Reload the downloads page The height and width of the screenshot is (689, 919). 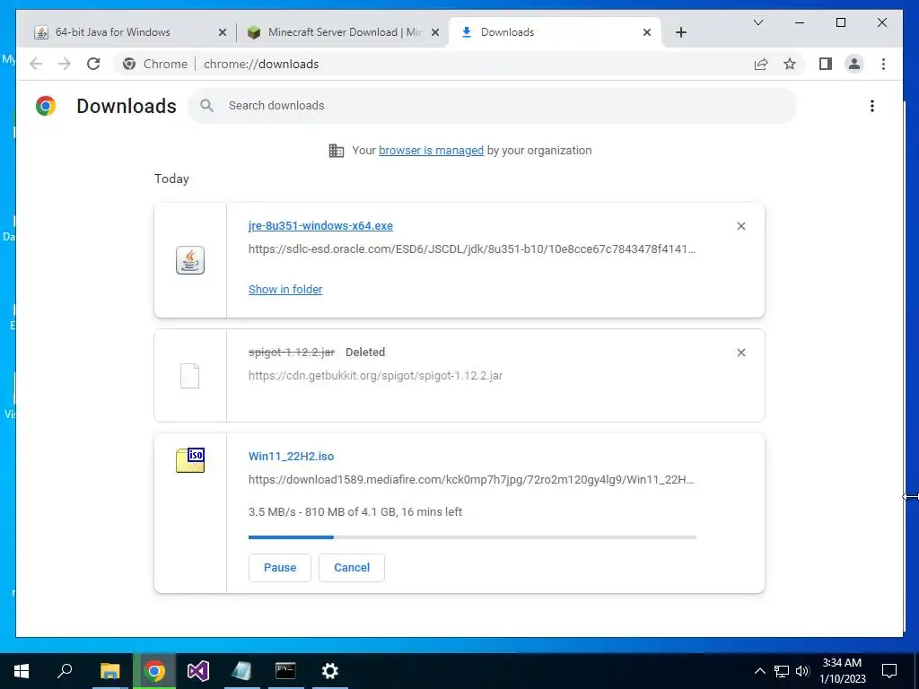[93, 64]
